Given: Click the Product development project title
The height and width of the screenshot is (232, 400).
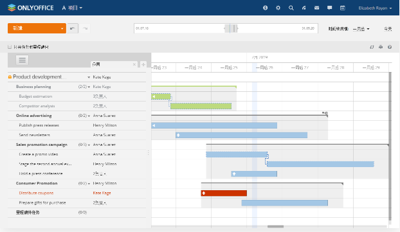Looking at the screenshot, I should (39, 76).
